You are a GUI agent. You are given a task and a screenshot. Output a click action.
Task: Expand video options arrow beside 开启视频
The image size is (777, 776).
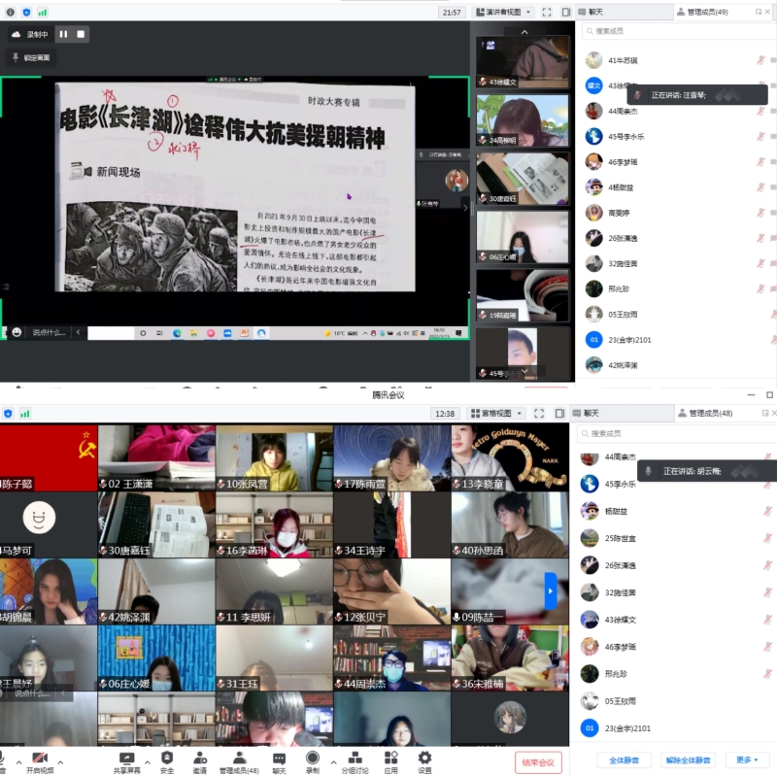[60, 762]
